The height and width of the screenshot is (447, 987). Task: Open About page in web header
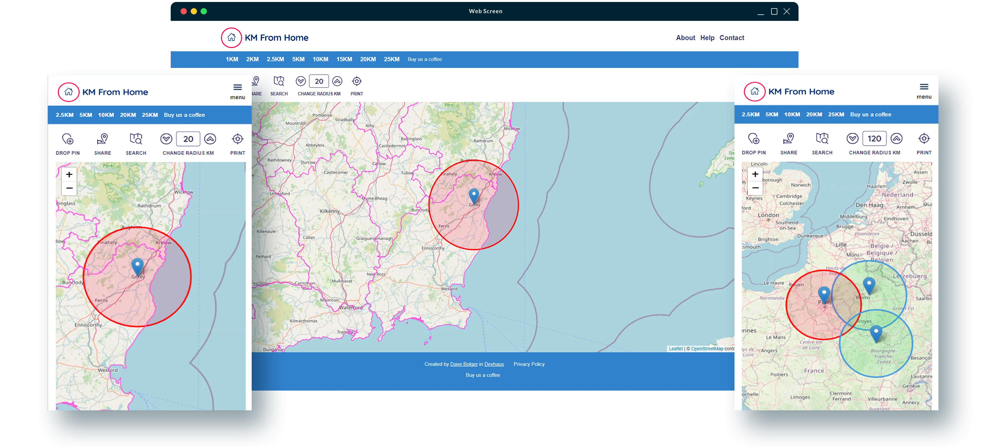[x=685, y=38]
